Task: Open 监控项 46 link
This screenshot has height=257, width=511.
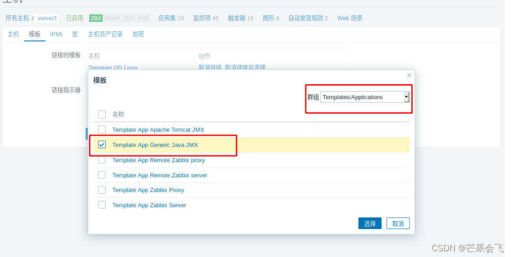Action: (205, 18)
